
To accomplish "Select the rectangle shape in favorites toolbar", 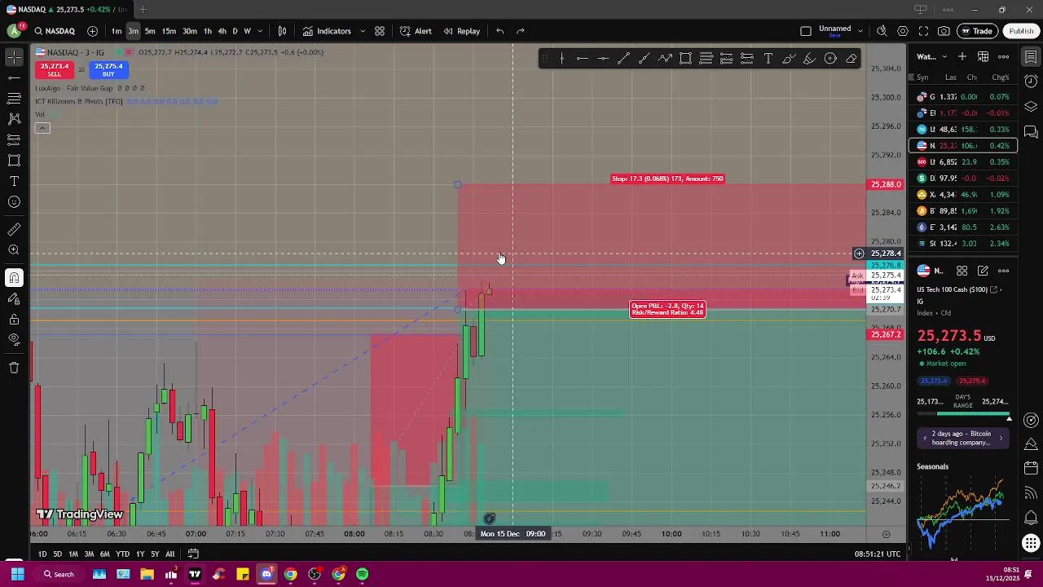I will pos(685,59).
